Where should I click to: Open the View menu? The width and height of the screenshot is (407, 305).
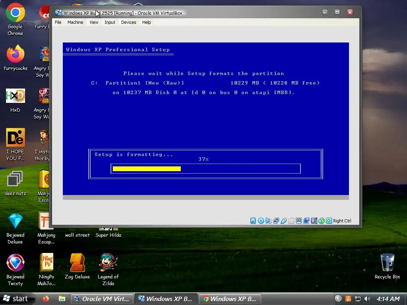pyautogui.click(x=94, y=22)
